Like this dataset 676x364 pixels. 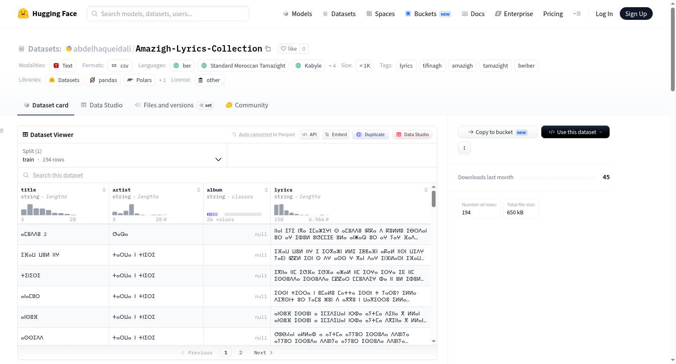point(289,49)
